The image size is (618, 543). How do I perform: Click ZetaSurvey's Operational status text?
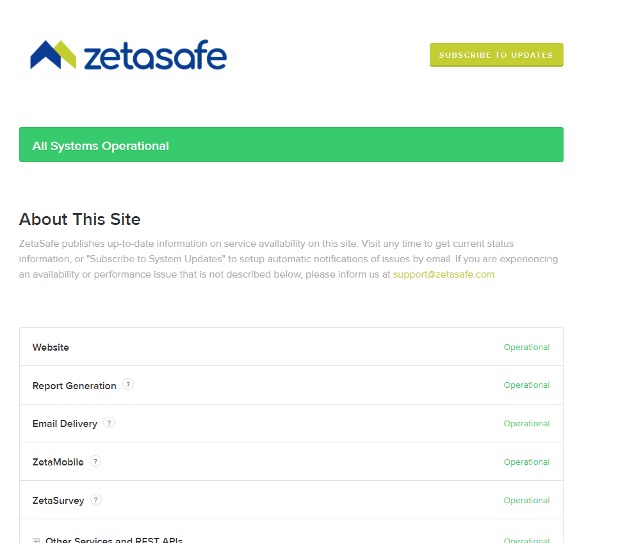(526, 501)
